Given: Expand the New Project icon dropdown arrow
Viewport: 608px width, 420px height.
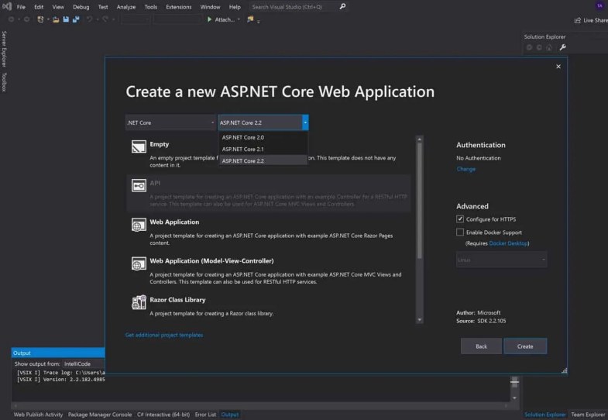Looking at the screenshot, I should pyautogui.click(x=48, y=19).
